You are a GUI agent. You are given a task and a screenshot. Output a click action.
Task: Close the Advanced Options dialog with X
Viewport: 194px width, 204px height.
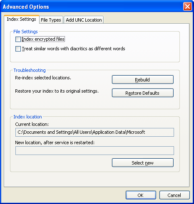[187, 7]
